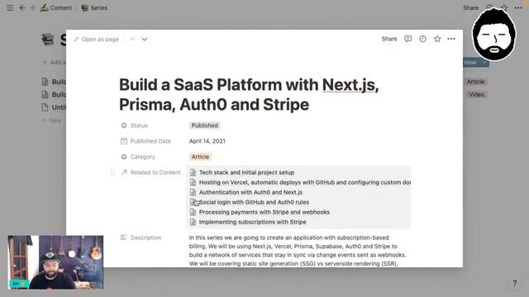The width and height of the screenshot is (529, 297).
Task: Open the Untitled row in the background list
Action: point(54,107)
